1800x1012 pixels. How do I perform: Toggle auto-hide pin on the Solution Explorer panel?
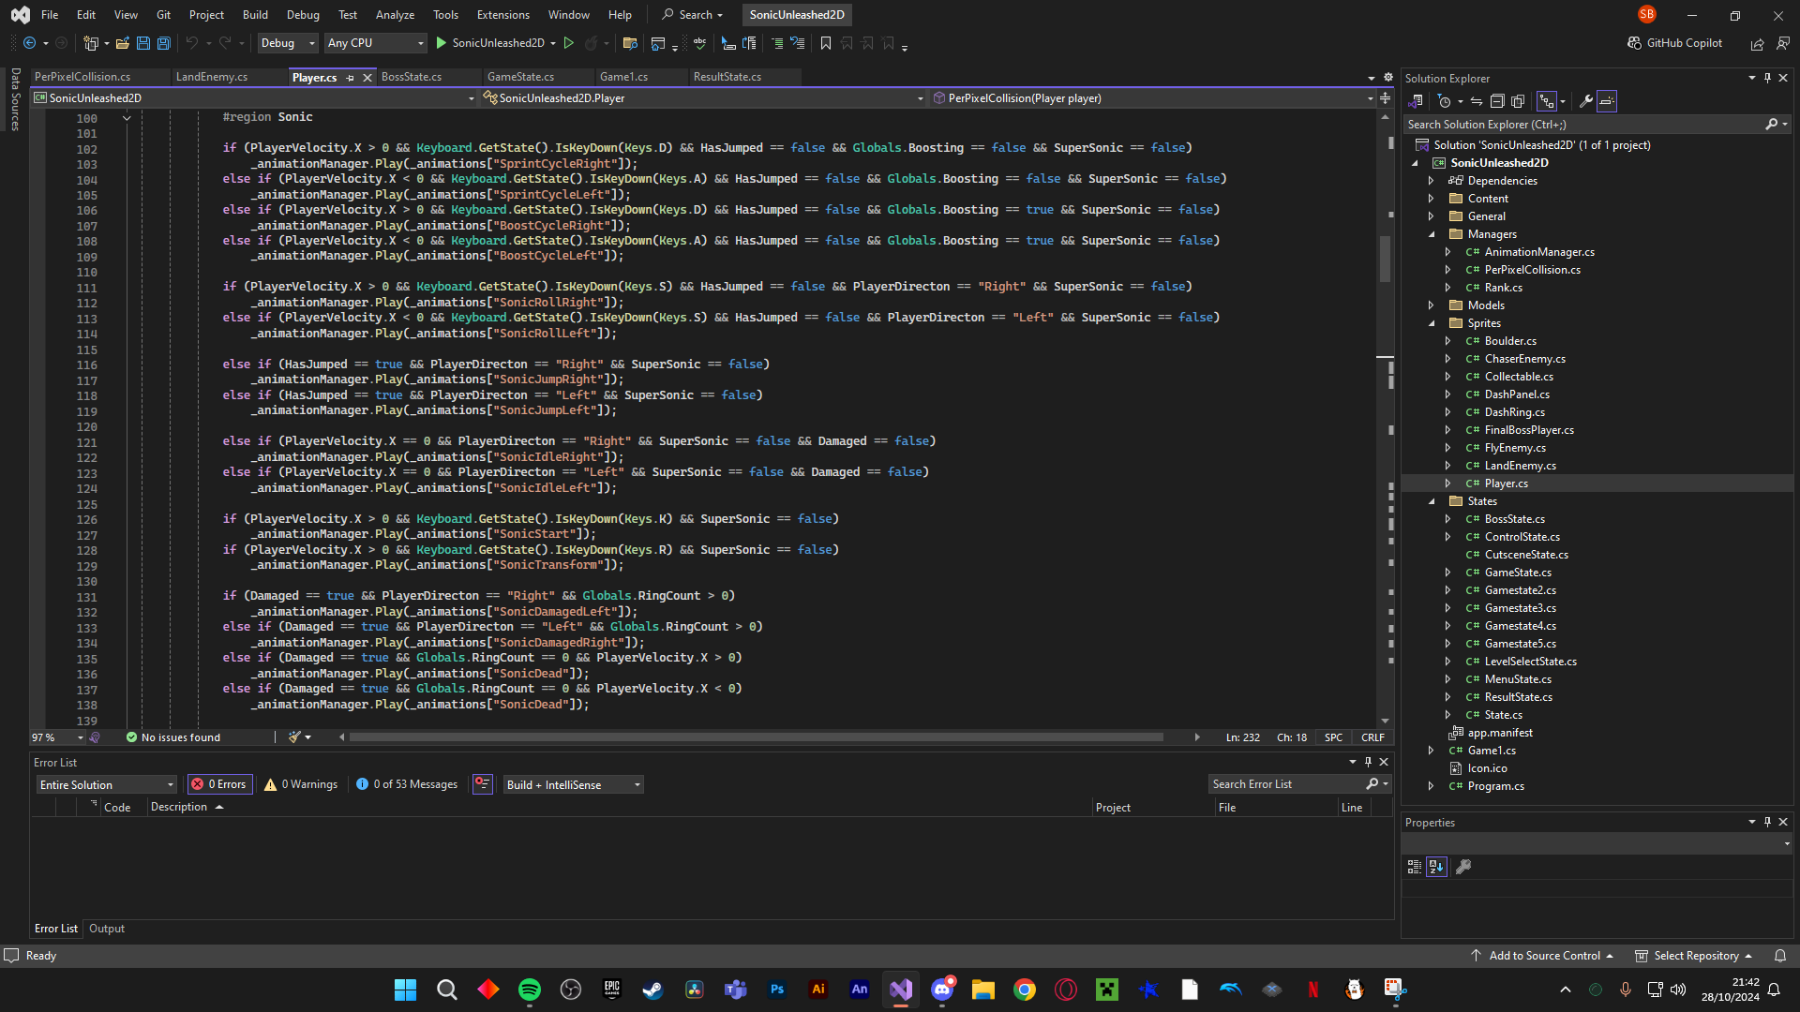click(1767, 79)
